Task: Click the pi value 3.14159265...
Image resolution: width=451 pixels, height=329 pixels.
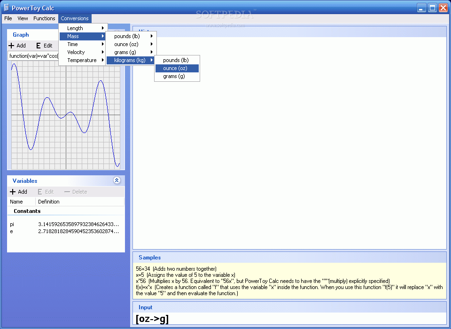Action: coord(78,224)
